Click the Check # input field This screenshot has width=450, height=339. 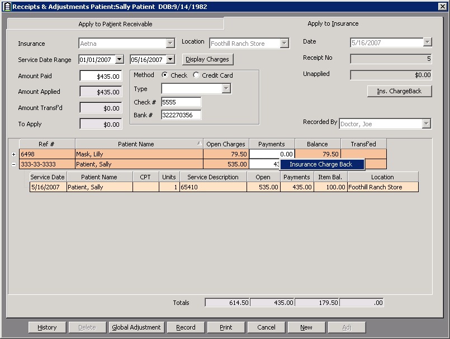coord(181,102)
